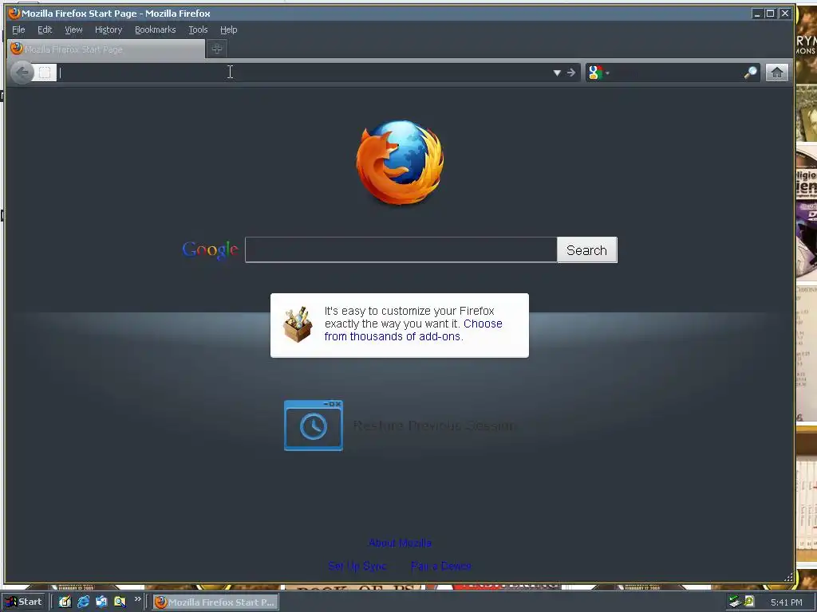Maximize the Firefox window
This screenshot has width=817, height=612.
770,14
